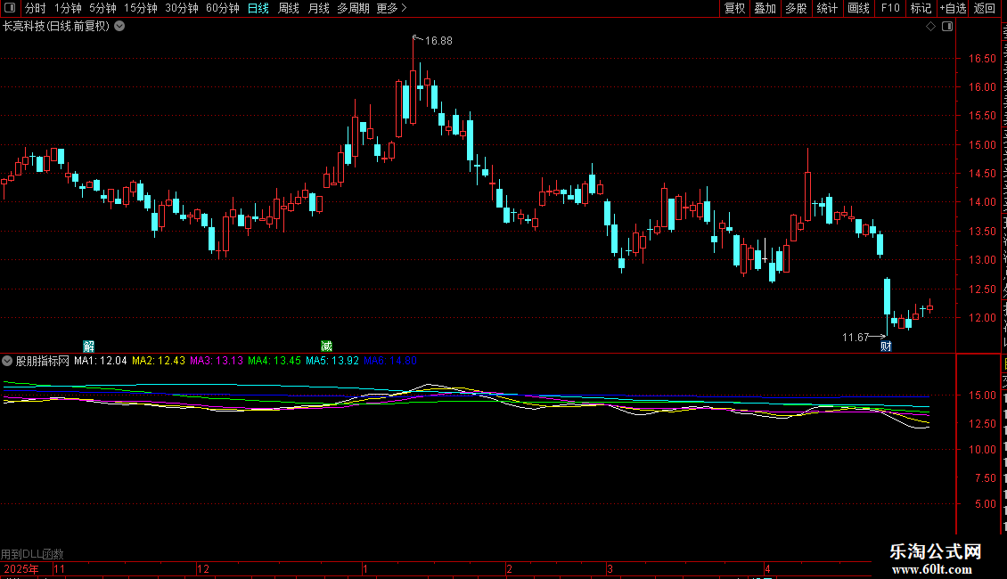The image size is (1007, 579).
Task: Click the 16.50 price axis label
Action: (x=982, y=59)
